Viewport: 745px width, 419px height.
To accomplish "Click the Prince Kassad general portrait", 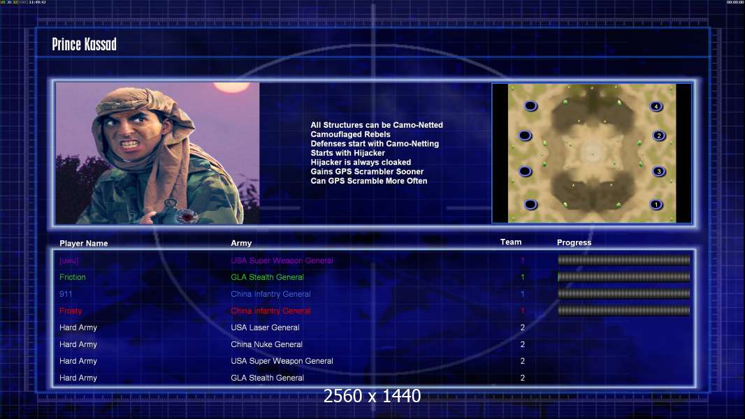I will tap(158, 153).
